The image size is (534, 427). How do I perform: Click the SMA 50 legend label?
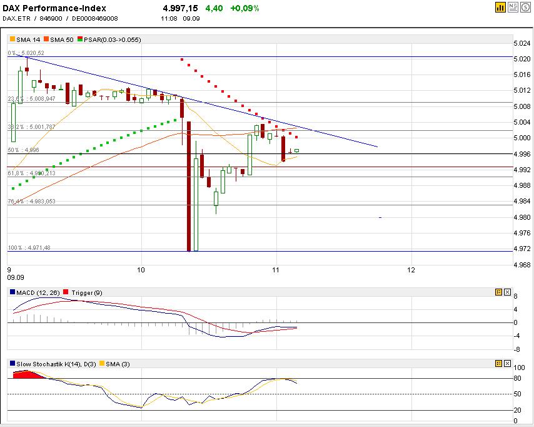click(x=62, y=39)
